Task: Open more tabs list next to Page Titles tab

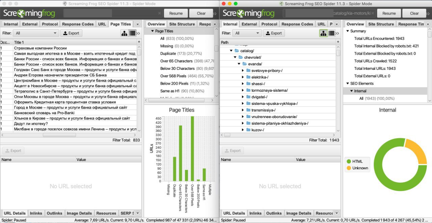Action: click(137, 24)
